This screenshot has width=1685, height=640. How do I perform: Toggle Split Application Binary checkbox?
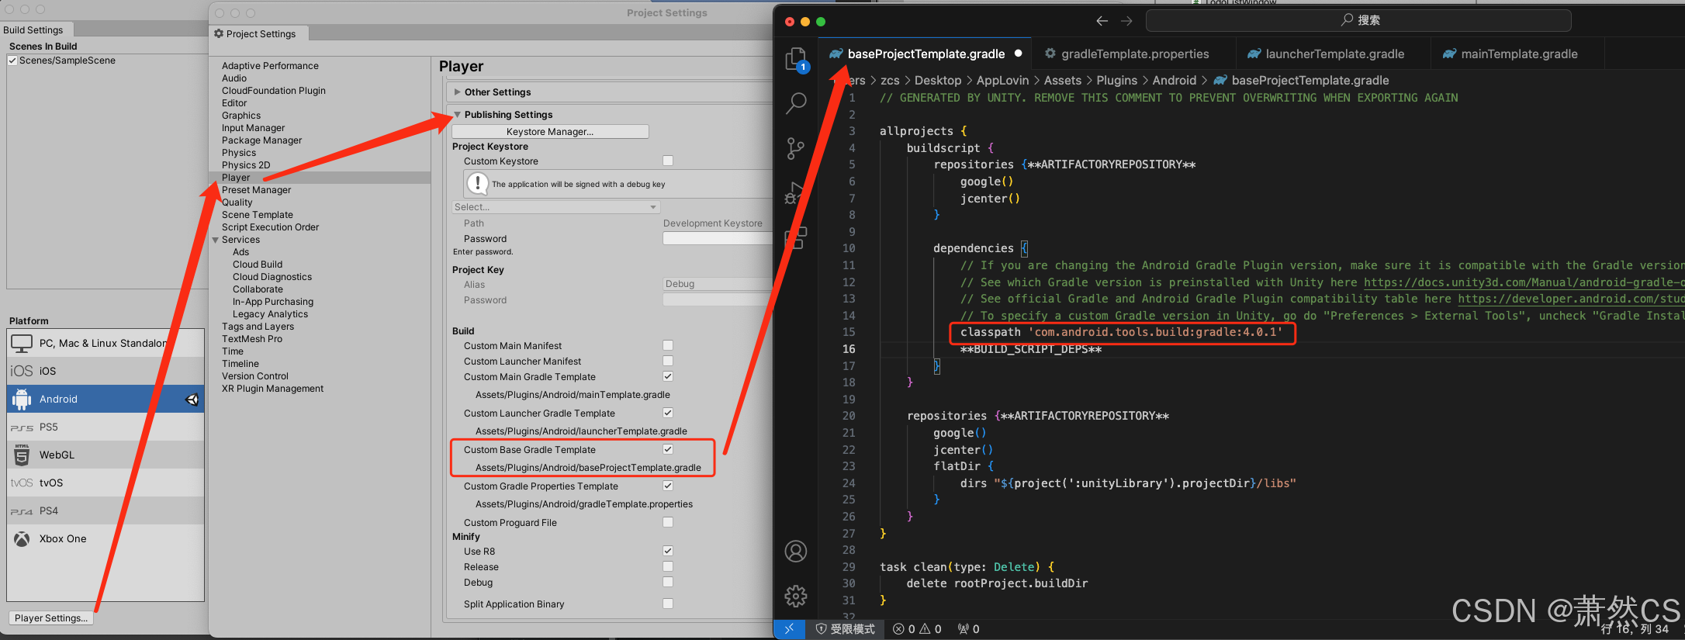668,604
